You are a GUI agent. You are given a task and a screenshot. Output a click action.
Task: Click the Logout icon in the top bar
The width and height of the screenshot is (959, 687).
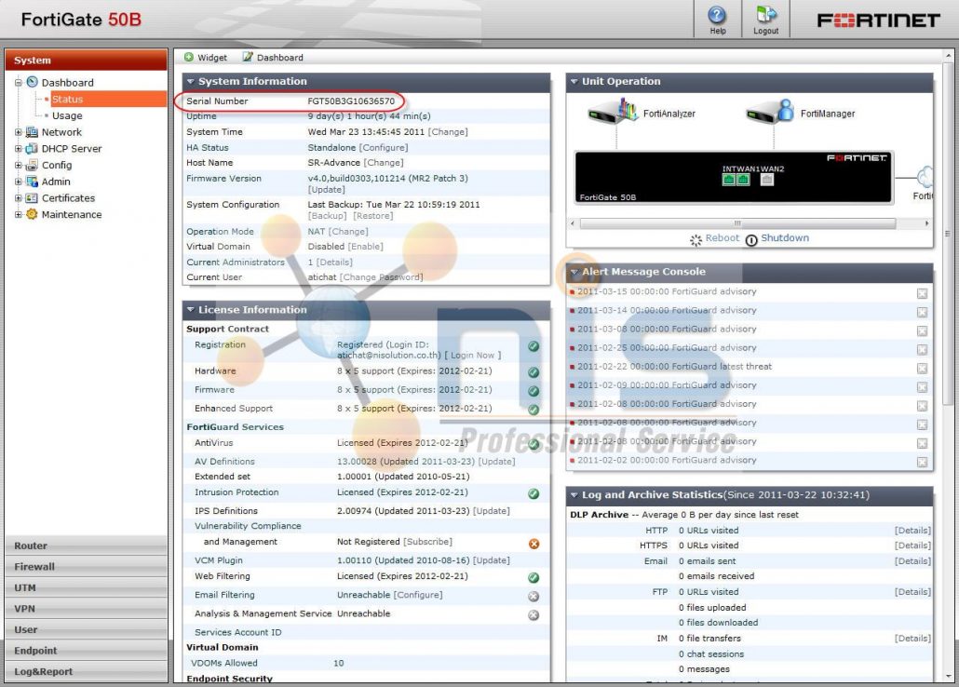coord(765,16)
